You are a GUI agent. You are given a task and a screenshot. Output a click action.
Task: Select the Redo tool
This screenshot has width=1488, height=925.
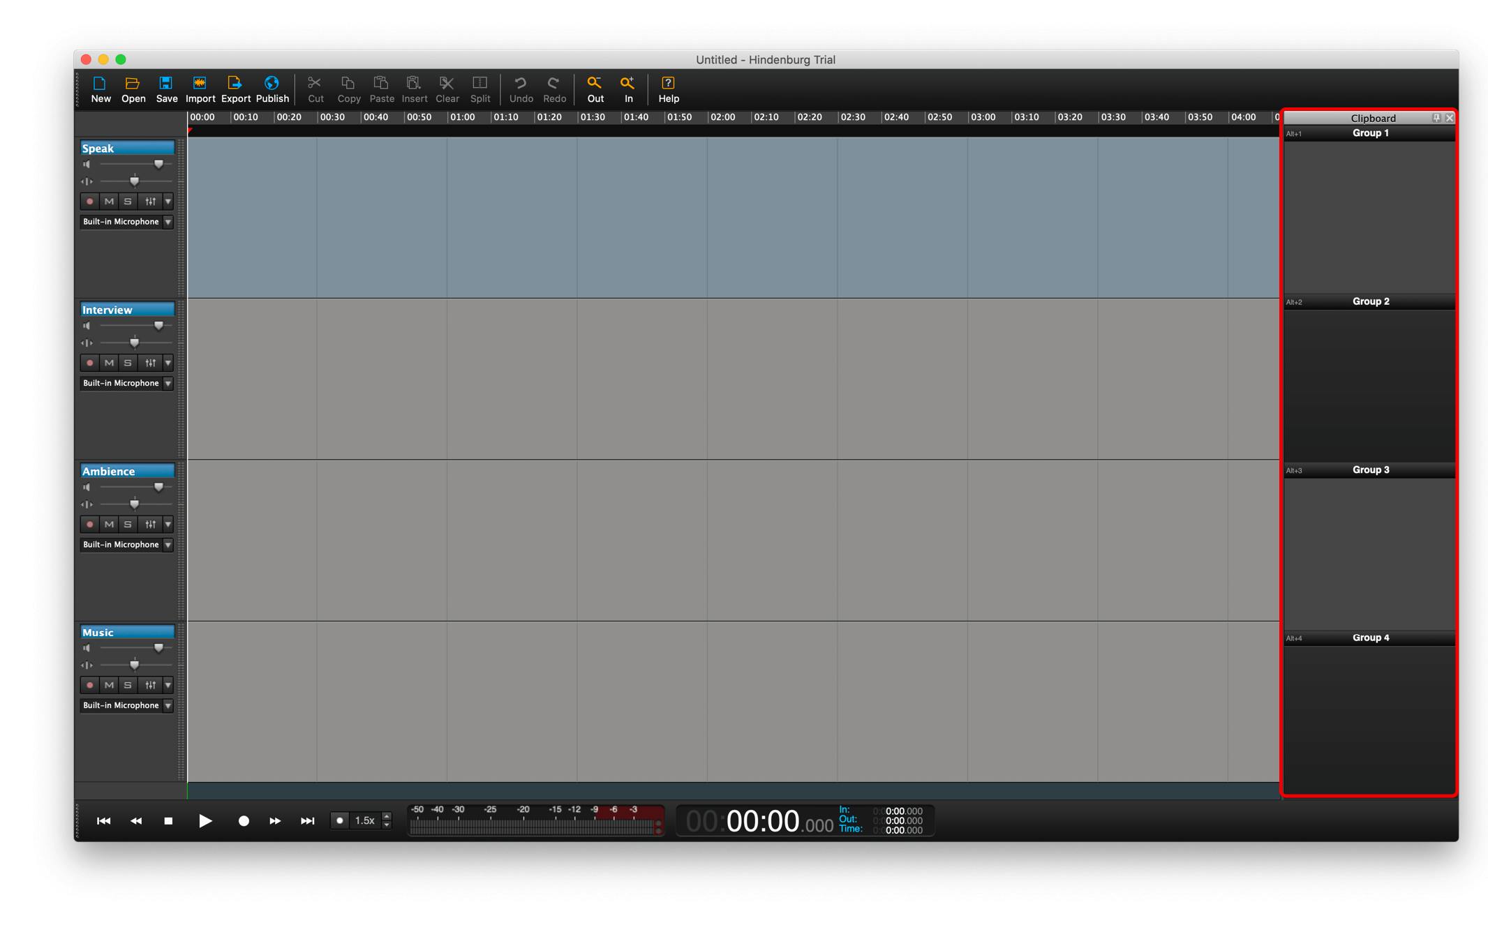(553, 87)
